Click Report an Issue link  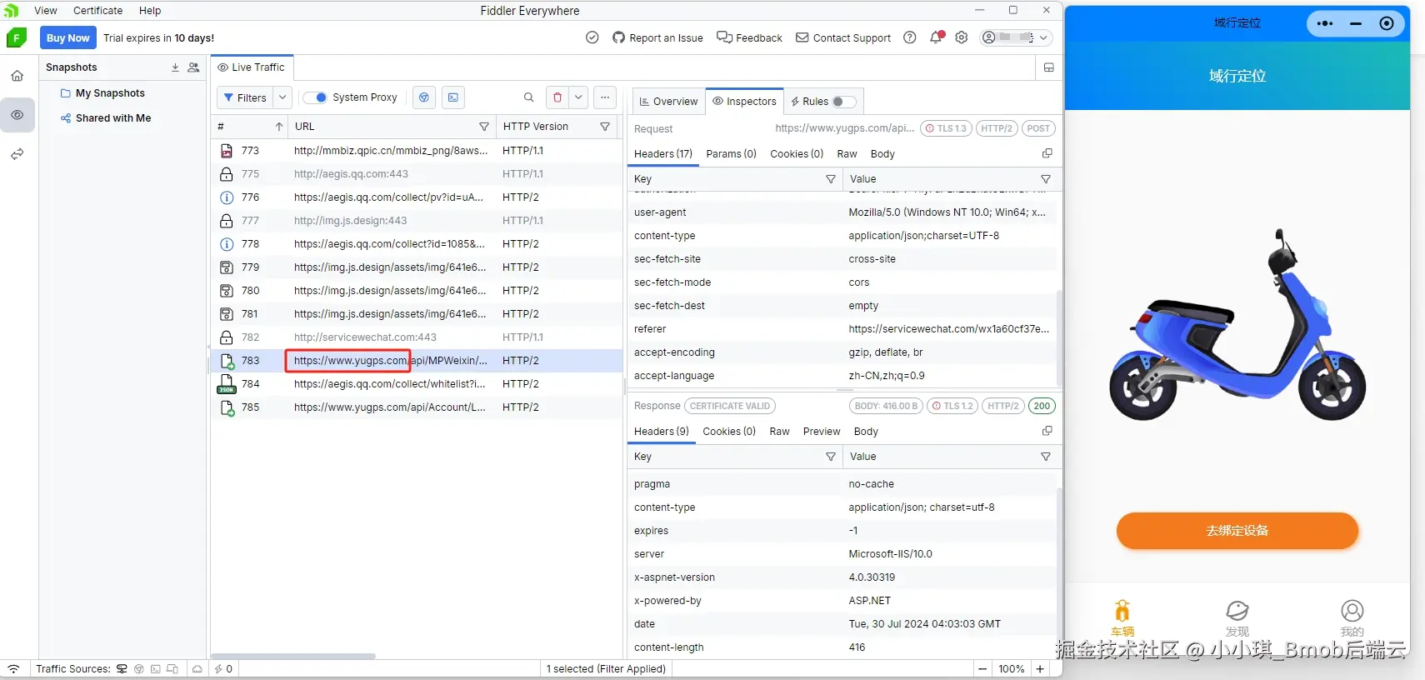(x=657, y=37)
